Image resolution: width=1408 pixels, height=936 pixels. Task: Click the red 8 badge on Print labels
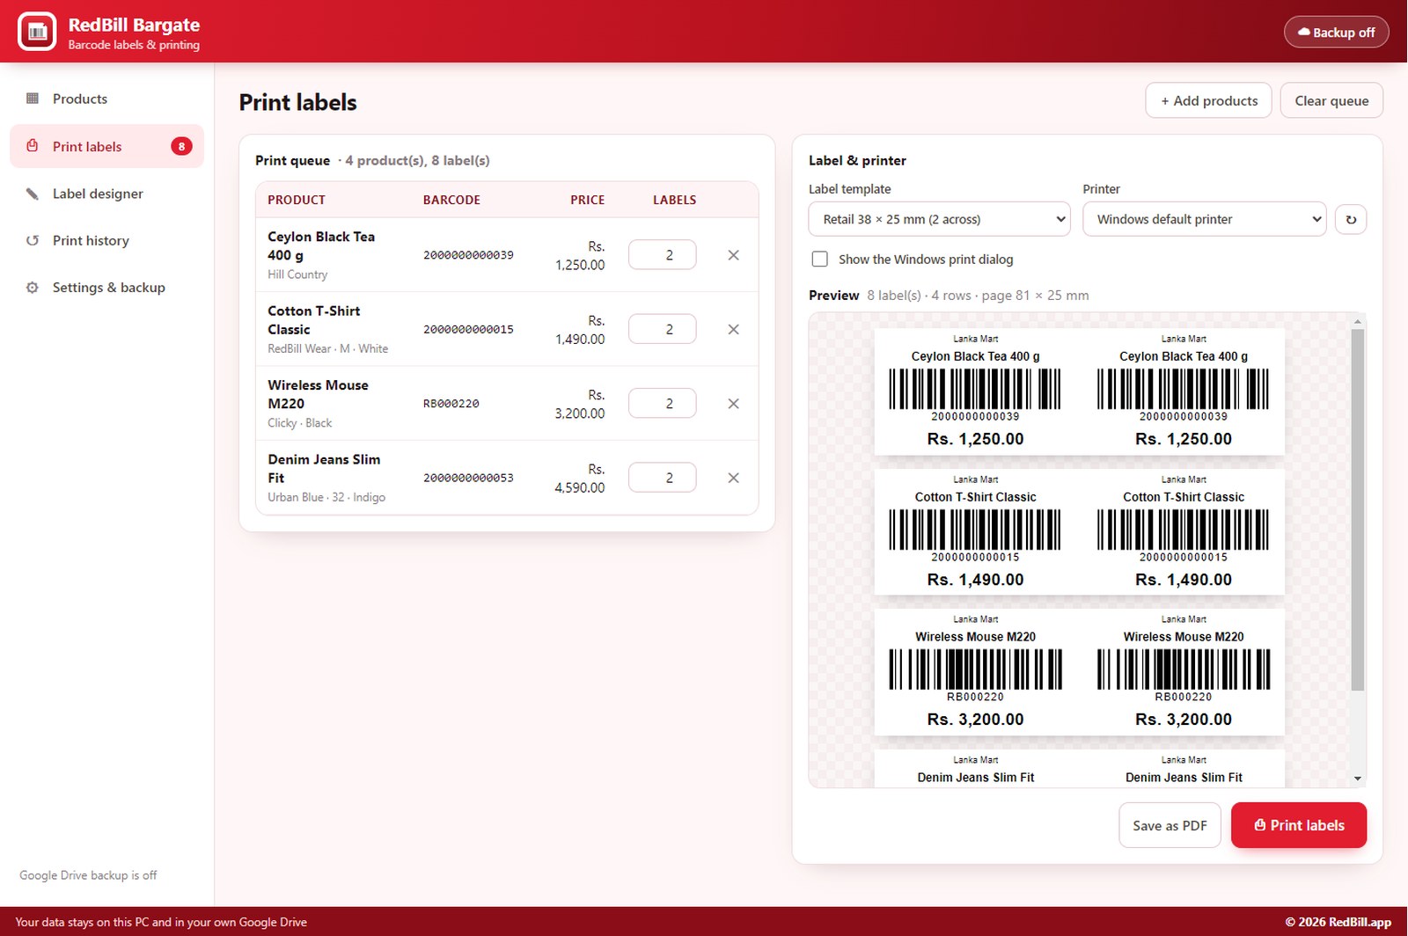[x=181, y=146]
